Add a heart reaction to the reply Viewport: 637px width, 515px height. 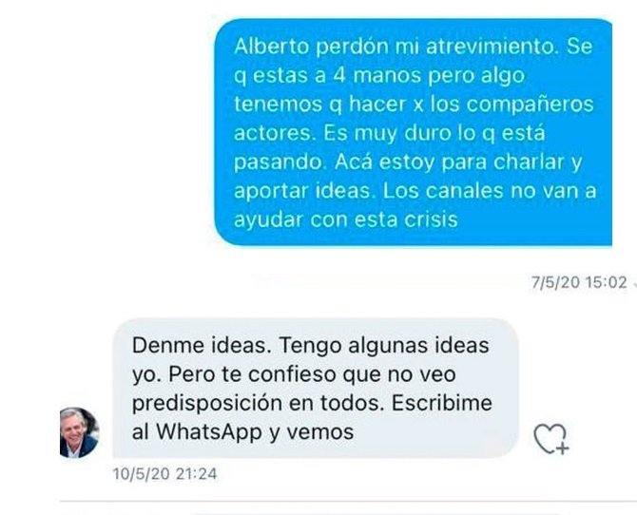point(551,439)
